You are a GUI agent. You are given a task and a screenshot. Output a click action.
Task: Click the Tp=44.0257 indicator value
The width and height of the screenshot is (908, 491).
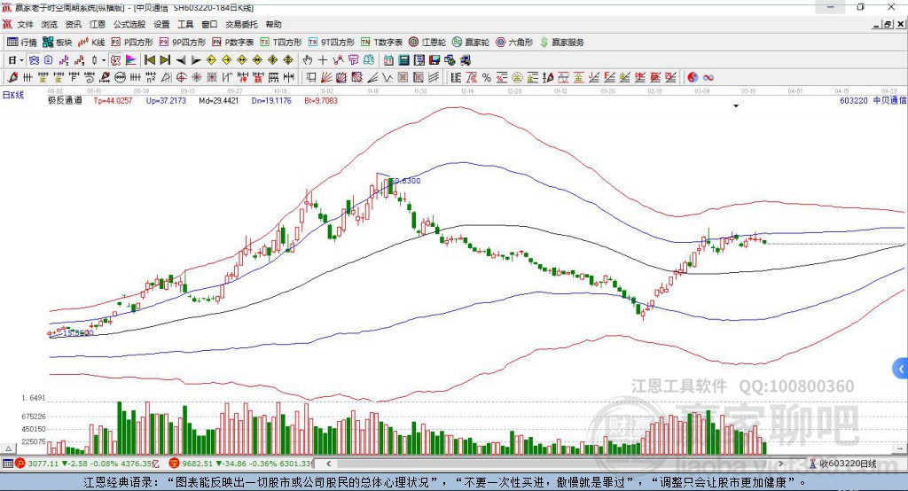pos(113,100)
